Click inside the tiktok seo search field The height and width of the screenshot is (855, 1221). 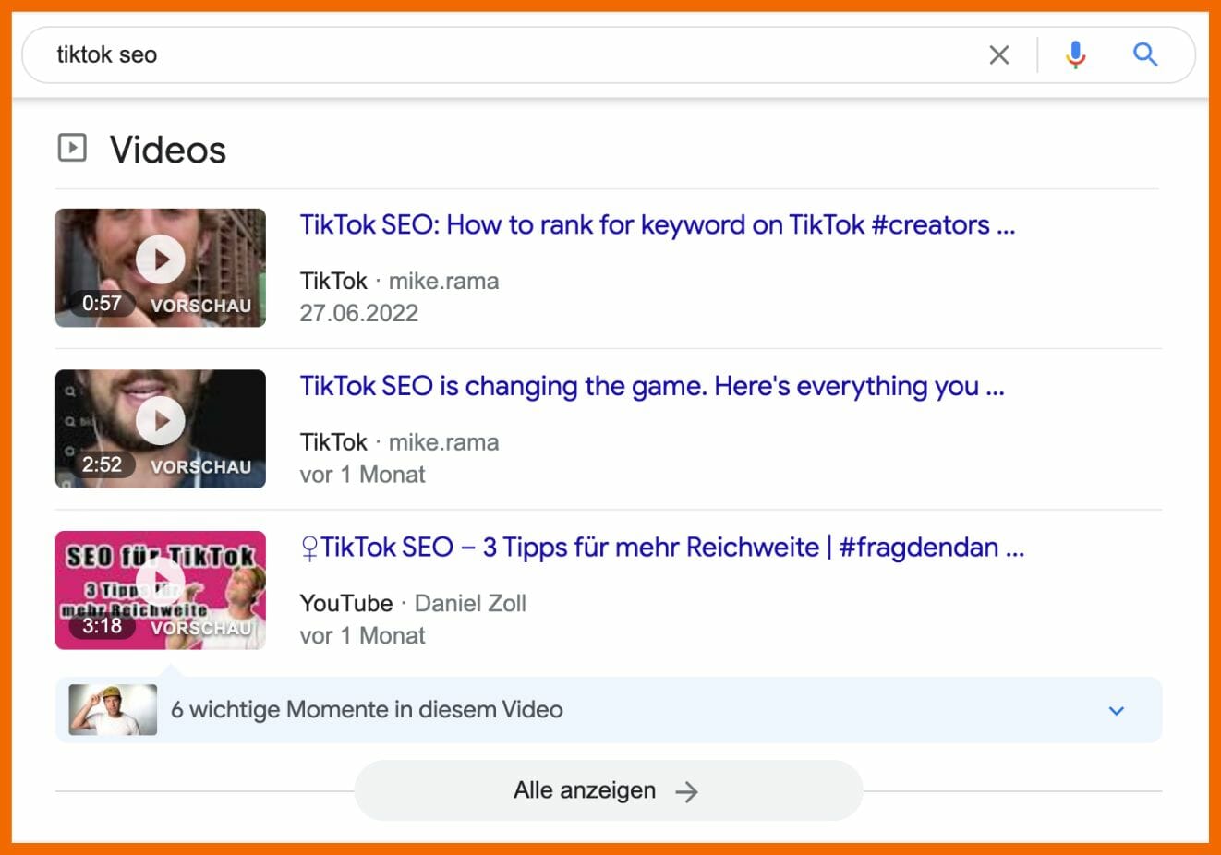pyautogui.click(x=369, y=54)
